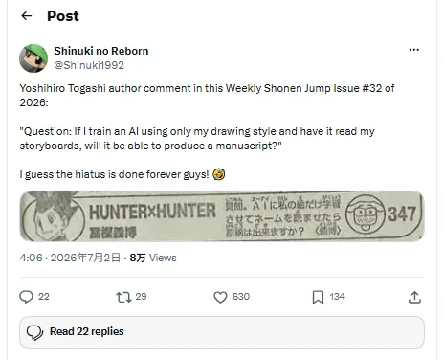Click the 29 repost count

(x=141, y=297)
